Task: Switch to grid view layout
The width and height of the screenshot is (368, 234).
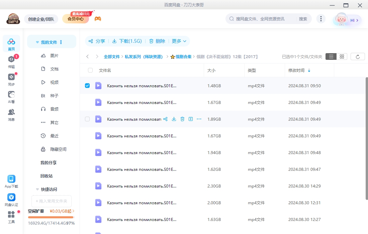Action: [342, 56]
